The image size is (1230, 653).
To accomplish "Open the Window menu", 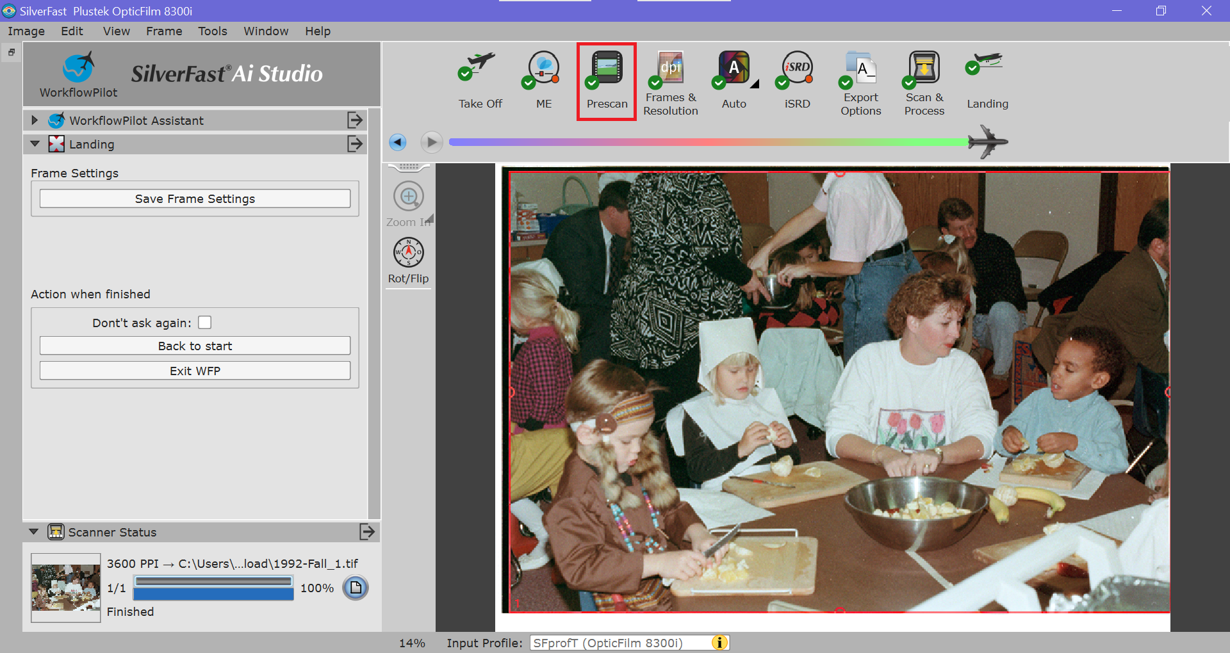I will click(x=266, y=31).
